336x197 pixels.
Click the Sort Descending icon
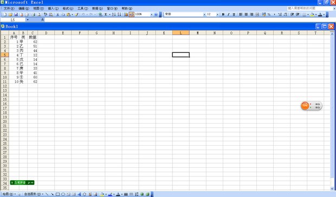(x=119, y=14)
